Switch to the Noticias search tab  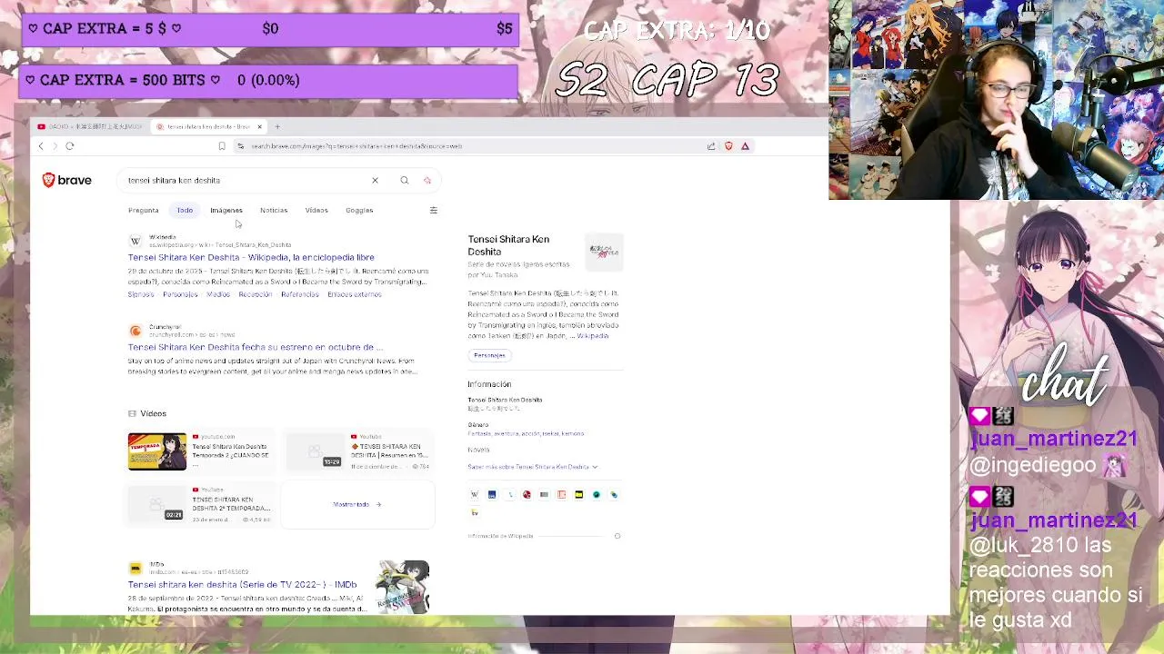click(x=274, y=210)
